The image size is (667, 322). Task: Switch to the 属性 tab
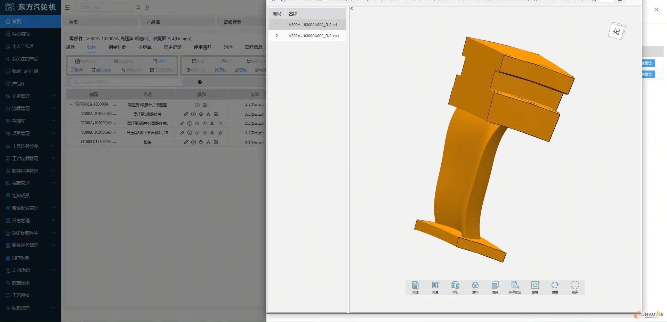(71, 47)
